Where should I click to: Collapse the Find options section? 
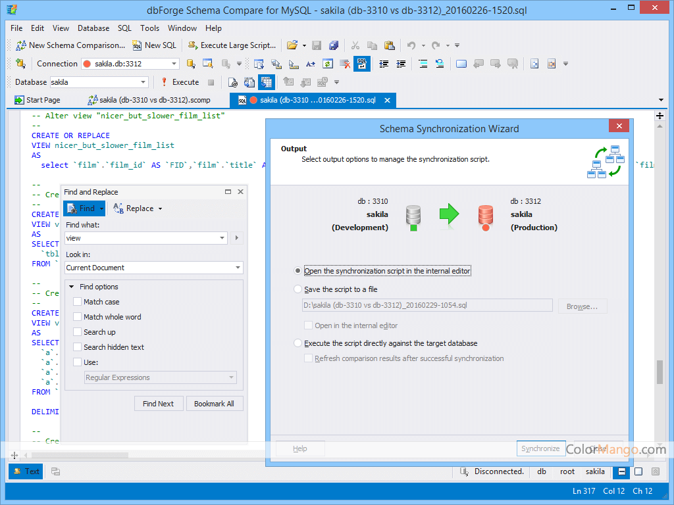(71, 287)
